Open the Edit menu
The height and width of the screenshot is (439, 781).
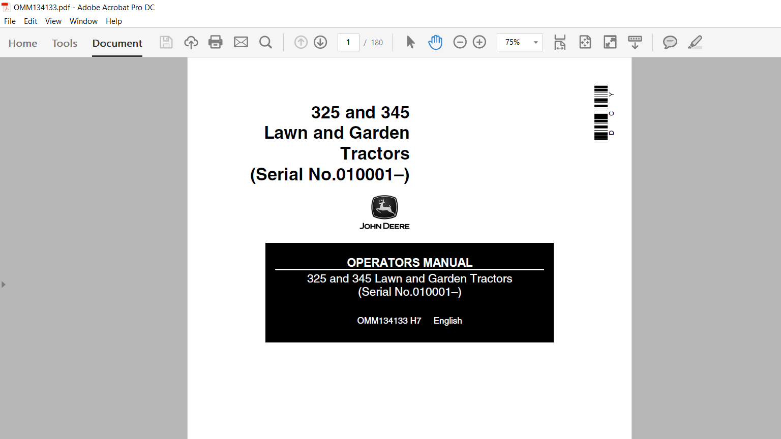(31, 21)
